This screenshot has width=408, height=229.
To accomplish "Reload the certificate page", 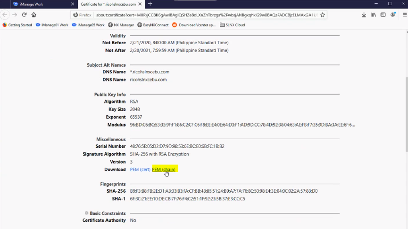I will [24, 15].
